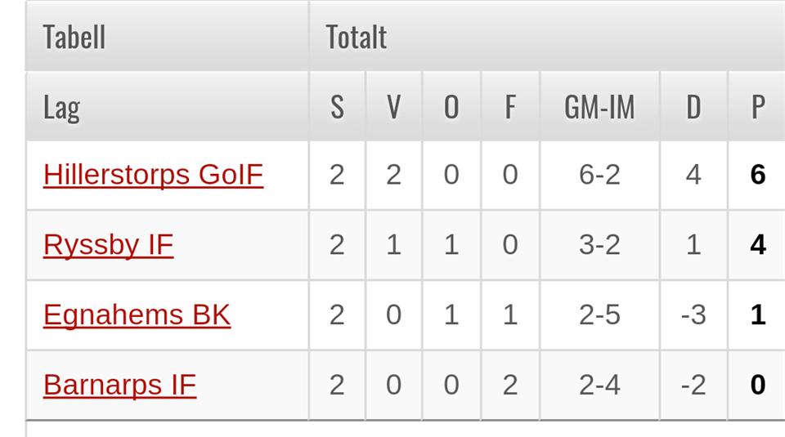Click Hillerstorps GoIF's 6-2 goal record cell
This screenshot has height=437, width=785.
[599, 175]
